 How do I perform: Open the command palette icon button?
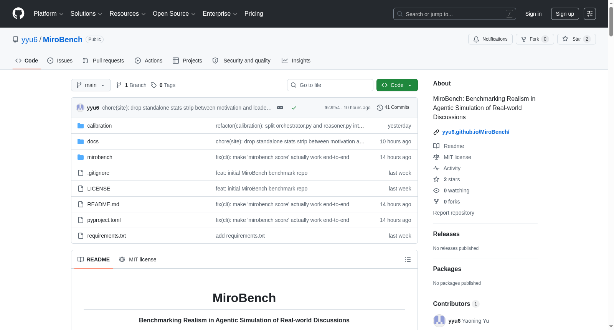coord(590,14)
